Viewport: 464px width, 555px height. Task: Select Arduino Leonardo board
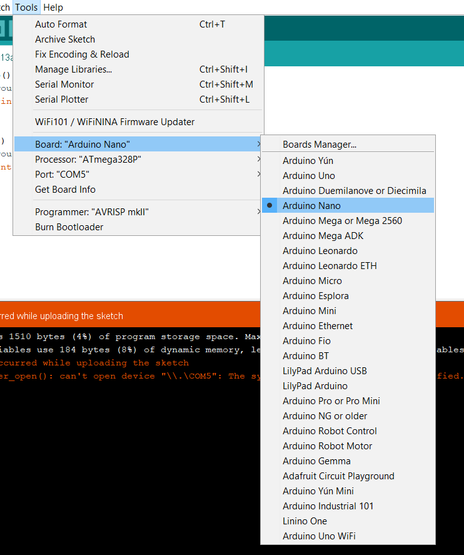(348, 251)
